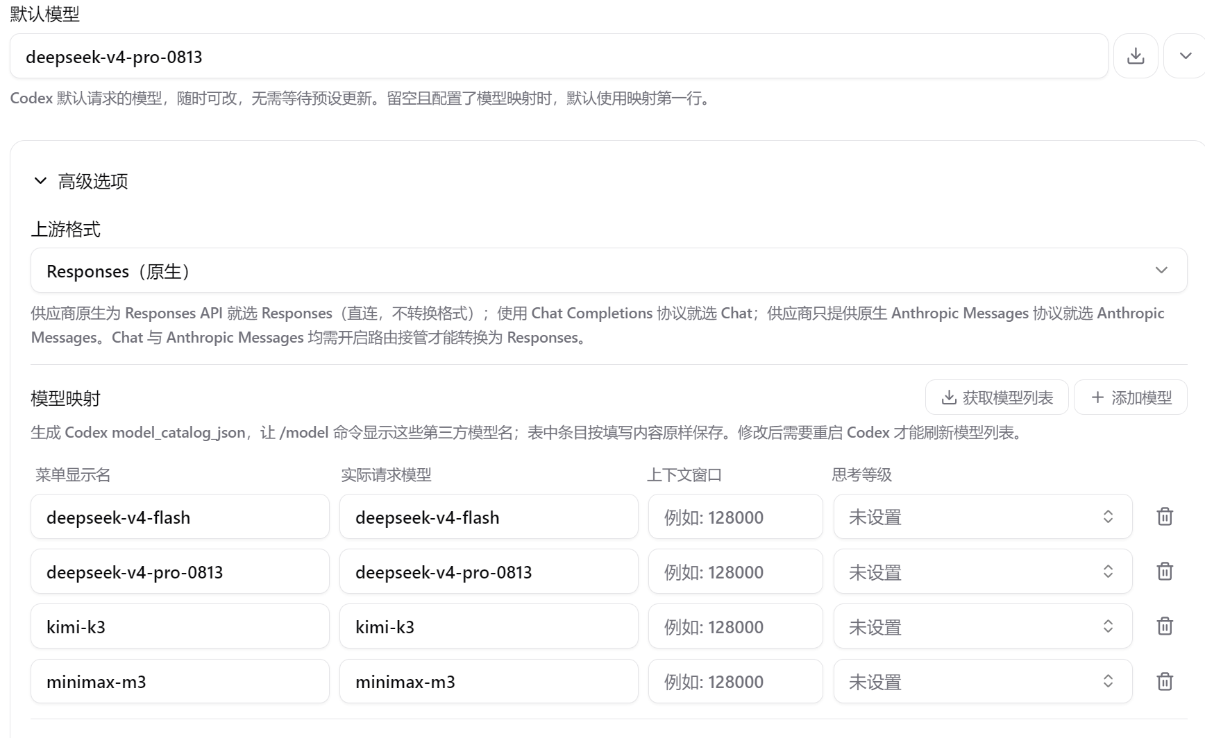Click the 上下文窗口 column header
This screenshot has width=1205, height=738.
684,475
